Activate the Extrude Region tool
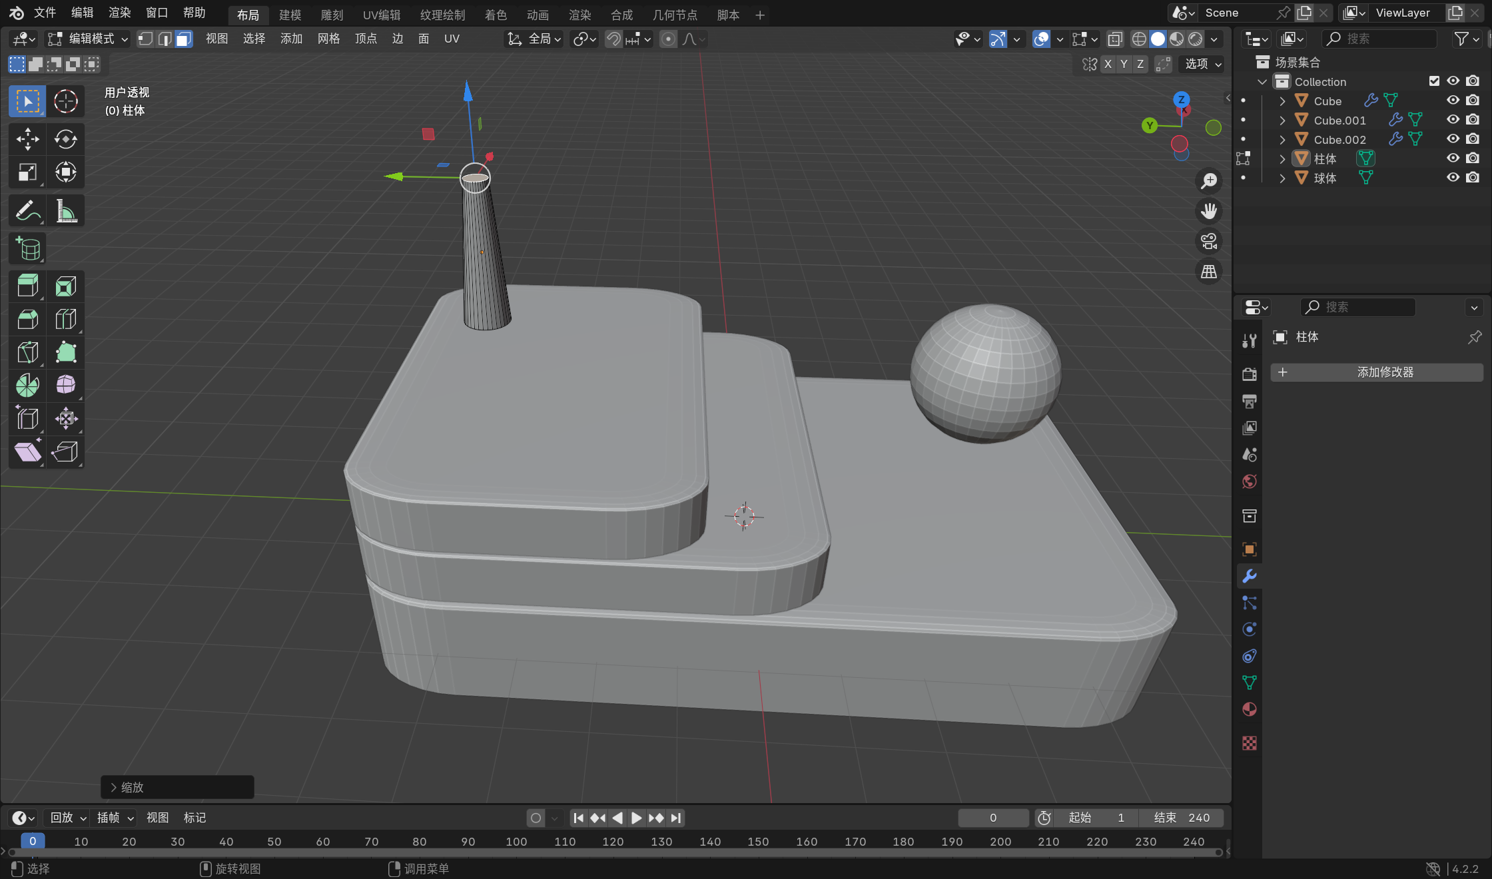 [27, 286]
